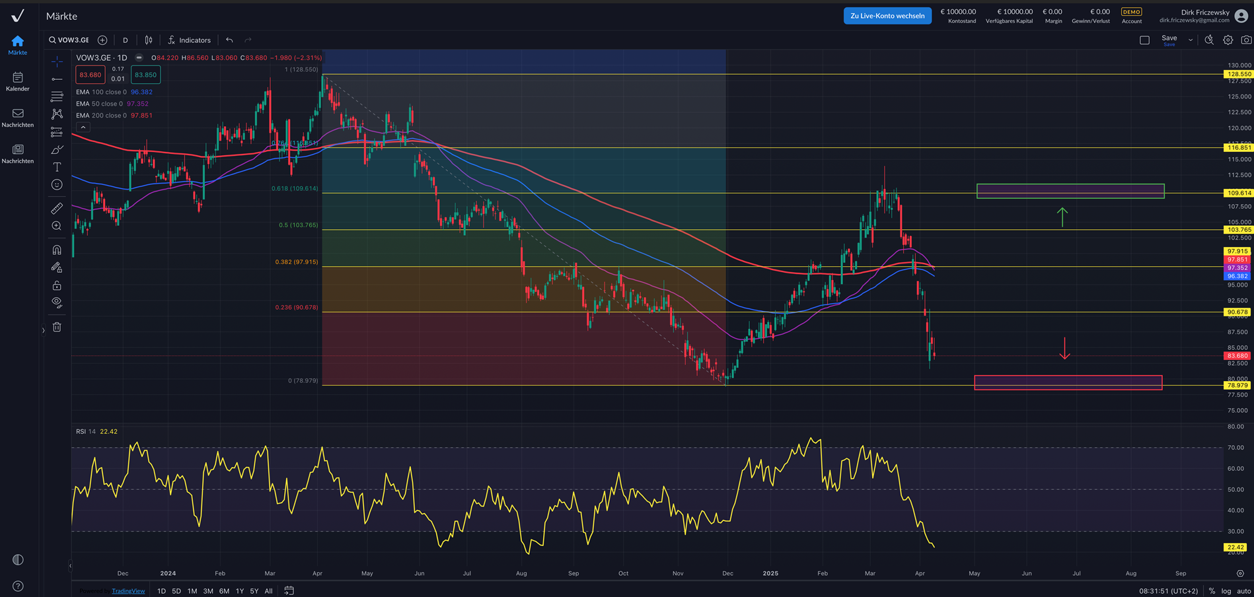Screen dimensions: 1254x597
Task: Open the TradingView link
Action: (x=128, y=591)
